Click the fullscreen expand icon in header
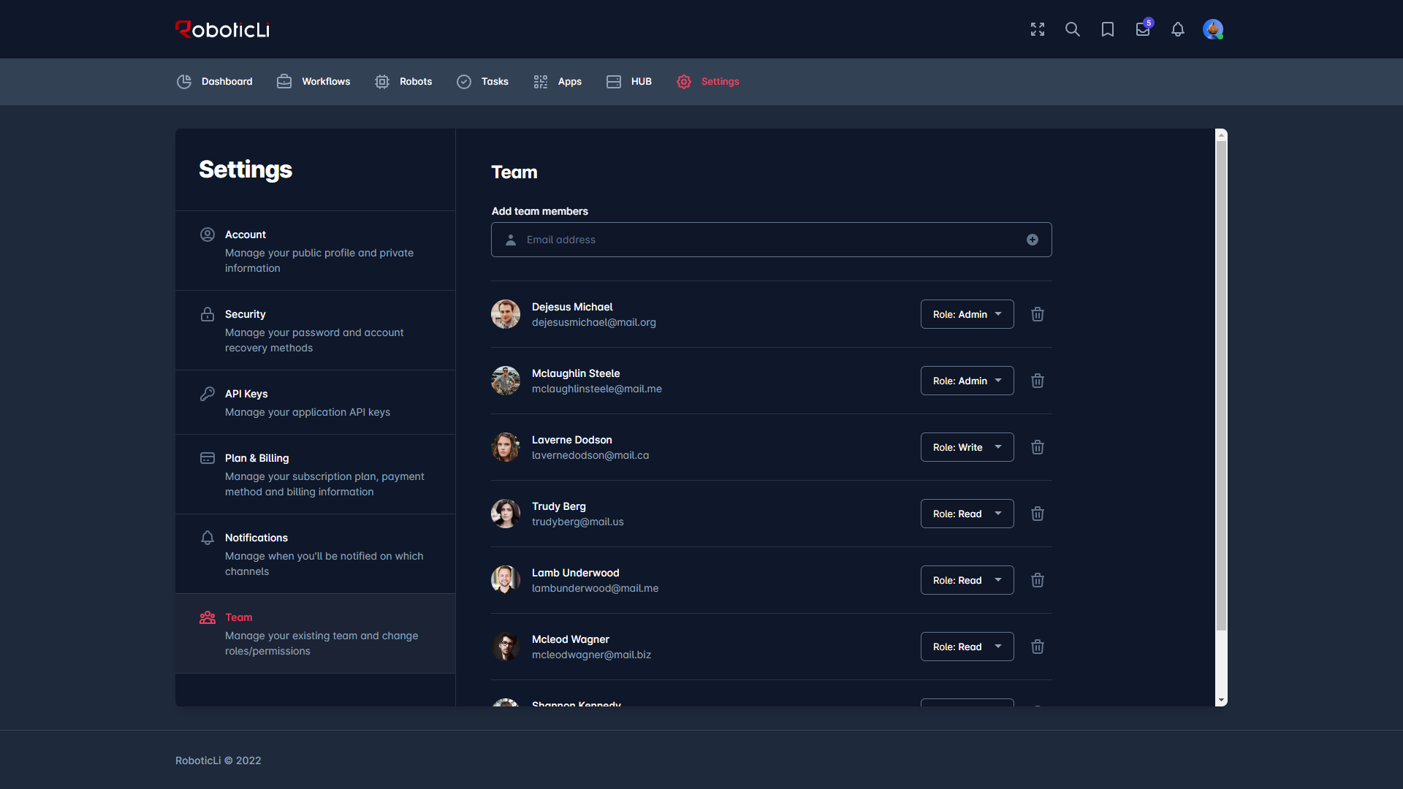 pos(1038,29)
